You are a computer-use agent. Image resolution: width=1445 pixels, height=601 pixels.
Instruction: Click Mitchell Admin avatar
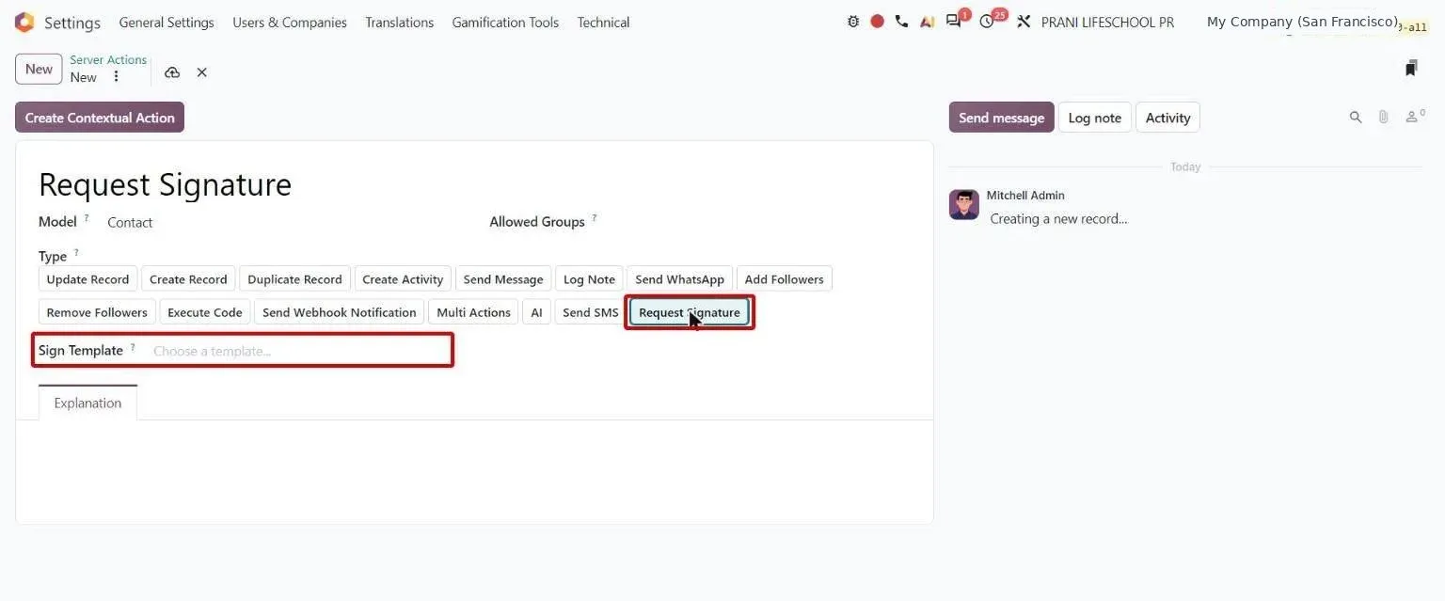point(964,204)
